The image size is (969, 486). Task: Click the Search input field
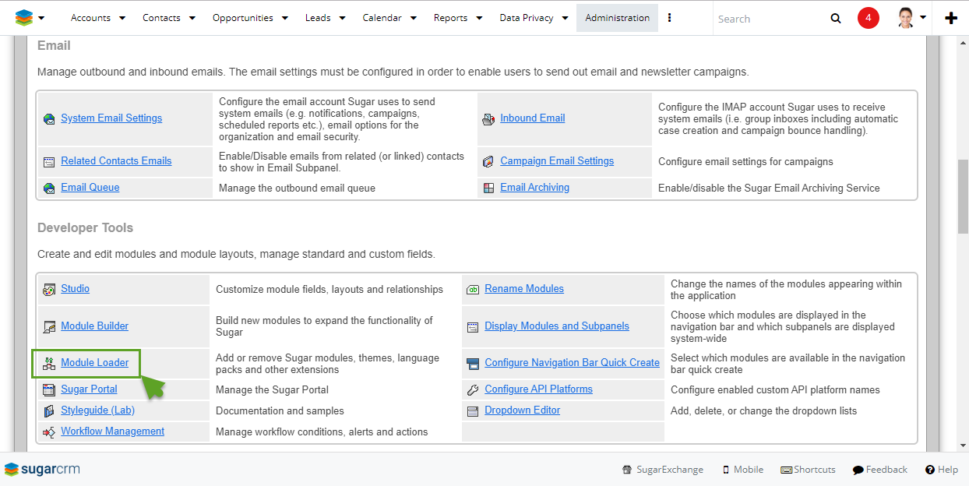[x=767, y=19]
